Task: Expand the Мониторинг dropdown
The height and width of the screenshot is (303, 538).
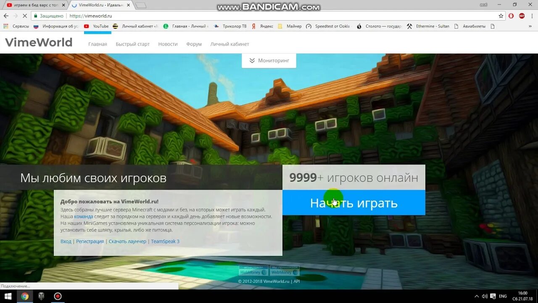Action: point(269,61)
